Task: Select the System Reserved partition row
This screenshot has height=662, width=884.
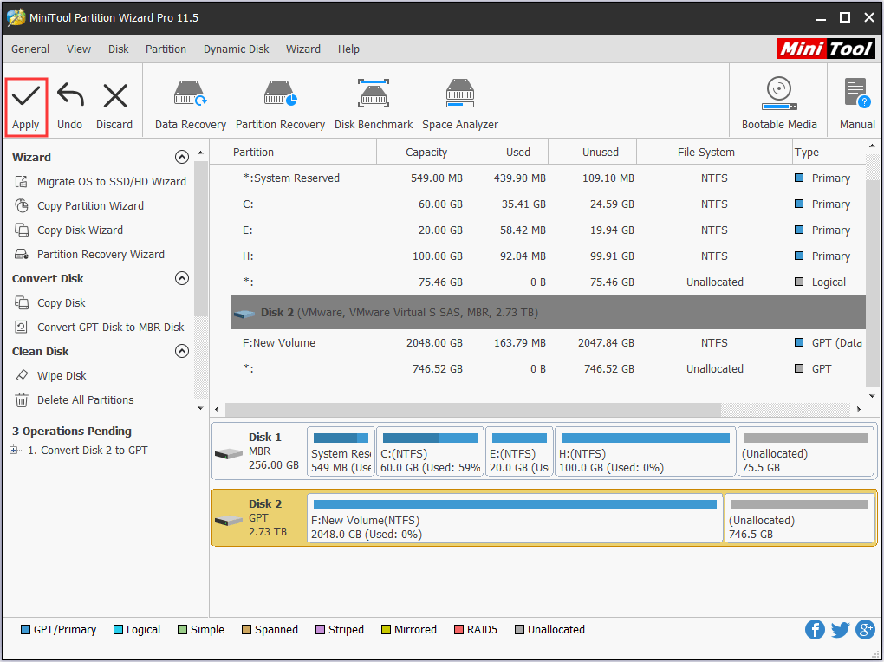Action: [548, 178]
